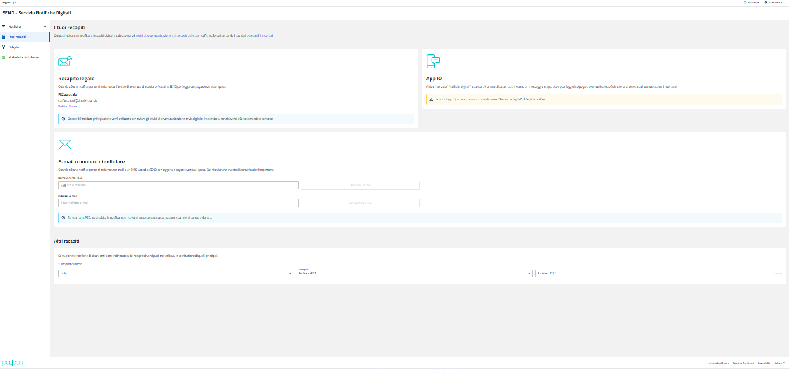Viewport: 789px width, 373px height.
Task: Open the Deleghe section from sidebar
Action: [14, 47]
